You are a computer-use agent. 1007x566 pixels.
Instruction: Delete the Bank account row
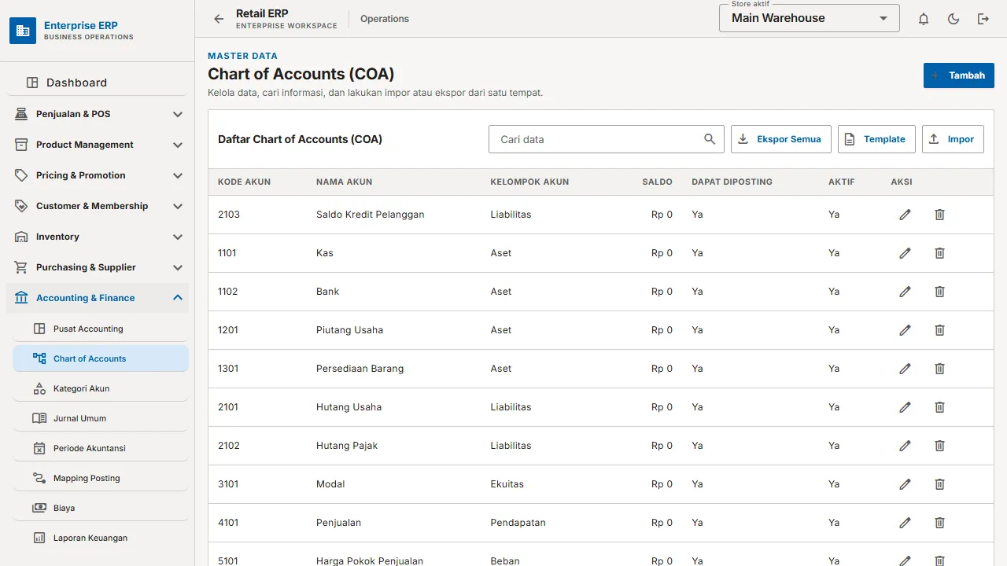tap(939, 292)
